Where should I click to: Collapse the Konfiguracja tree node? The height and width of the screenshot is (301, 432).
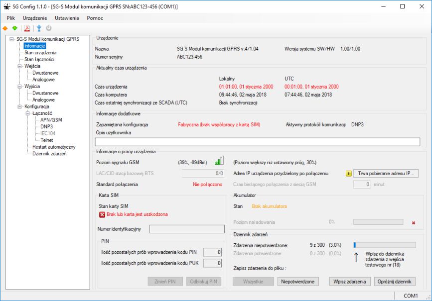(19, 106)
